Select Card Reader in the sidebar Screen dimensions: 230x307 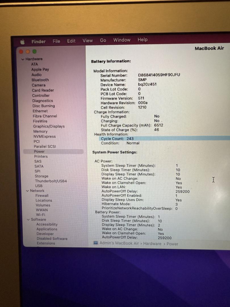(43, 90)
